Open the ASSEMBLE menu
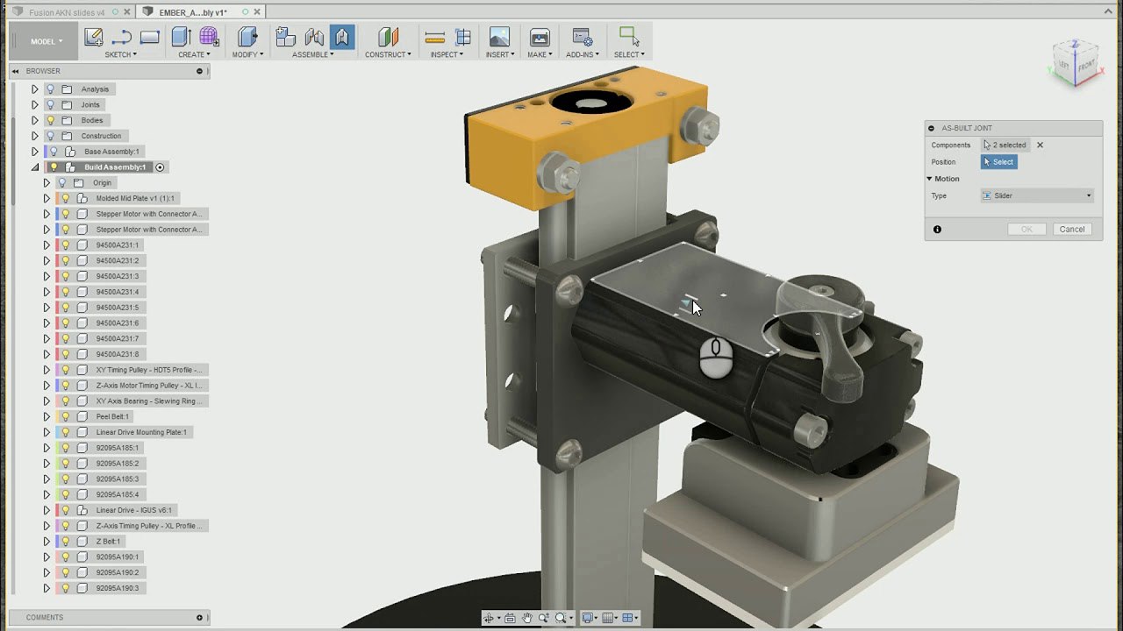This screenshot has width=1123, height=631. click(313, 54)
